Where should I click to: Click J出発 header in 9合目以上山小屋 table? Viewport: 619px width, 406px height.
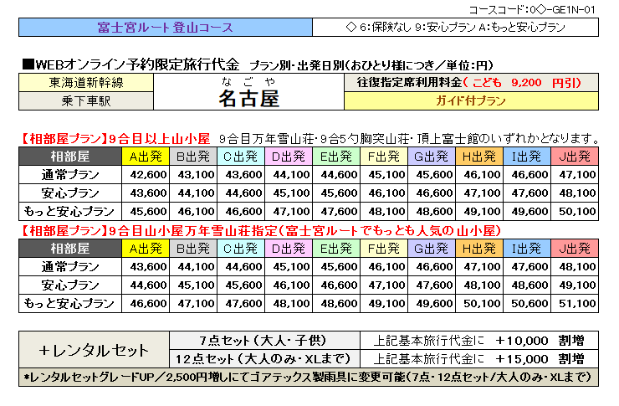click(575, 157)
